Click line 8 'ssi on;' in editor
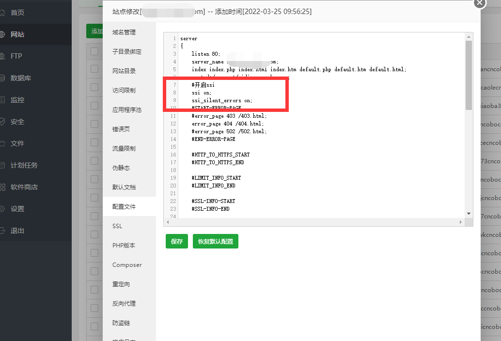 [202, 93]
